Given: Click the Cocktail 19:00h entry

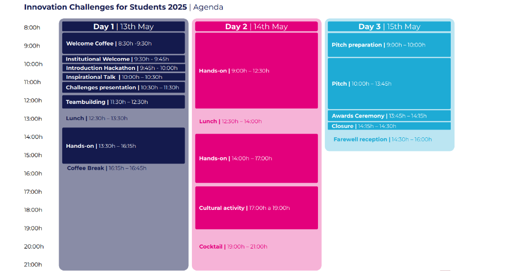Looking at the screenshot, I should click(233, 246).
